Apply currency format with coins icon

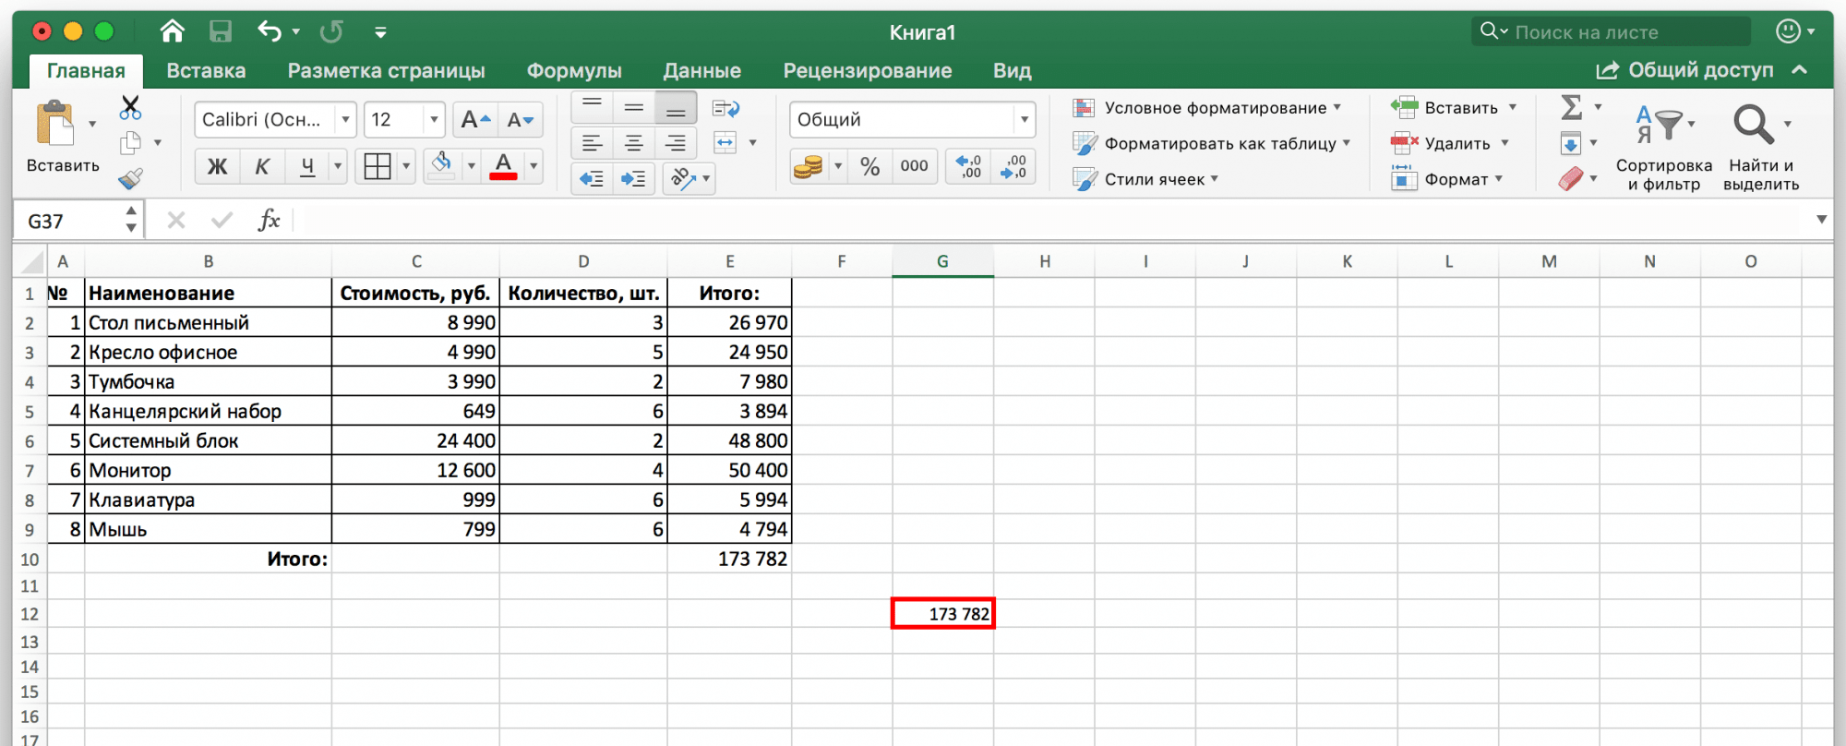(809, 166)
